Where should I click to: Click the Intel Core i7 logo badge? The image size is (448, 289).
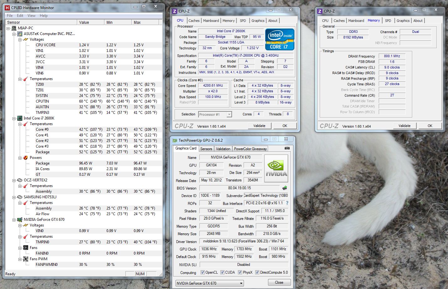[280, 39]
